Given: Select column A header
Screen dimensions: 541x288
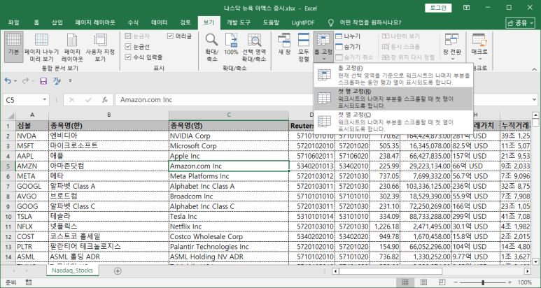Looking at the screenshot, I should 32,115.
